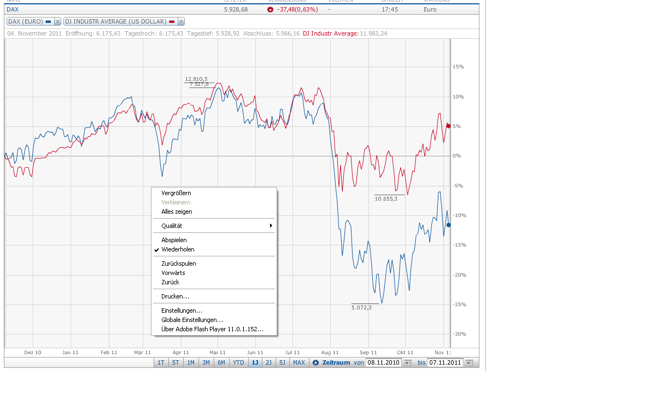The width and height of the screenshot is (656, 410).
Task: Select Abspielen to play the animation
Action: tap(173, 239)
